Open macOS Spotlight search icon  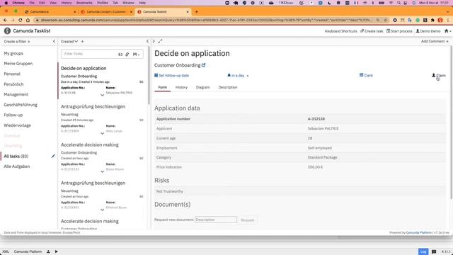398,3
